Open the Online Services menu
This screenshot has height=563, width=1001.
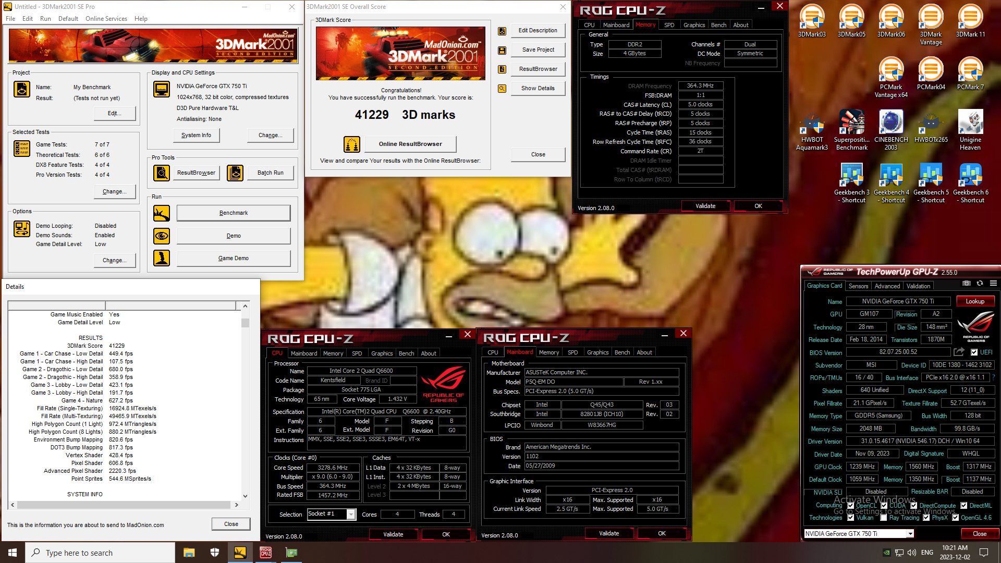106,19
